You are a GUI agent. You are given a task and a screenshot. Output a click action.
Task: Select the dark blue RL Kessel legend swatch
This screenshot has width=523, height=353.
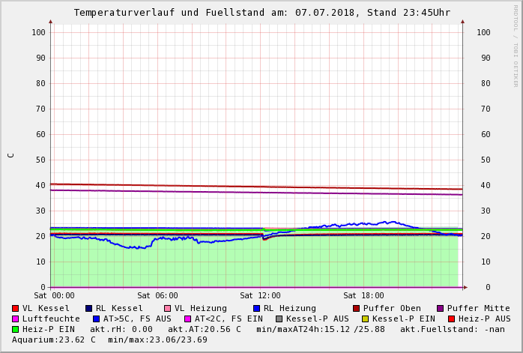click(x=88, y=308)
